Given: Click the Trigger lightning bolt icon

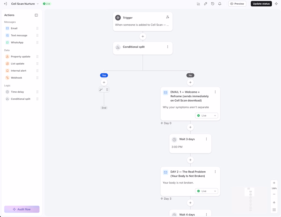Looking at the screenshot, I should [118, 18].
